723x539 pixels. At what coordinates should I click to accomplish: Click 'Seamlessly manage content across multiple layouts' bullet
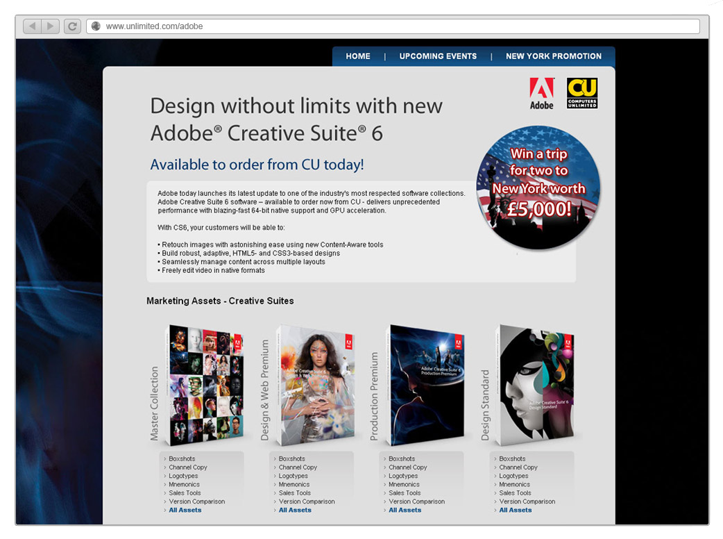(x=241, y=262)
